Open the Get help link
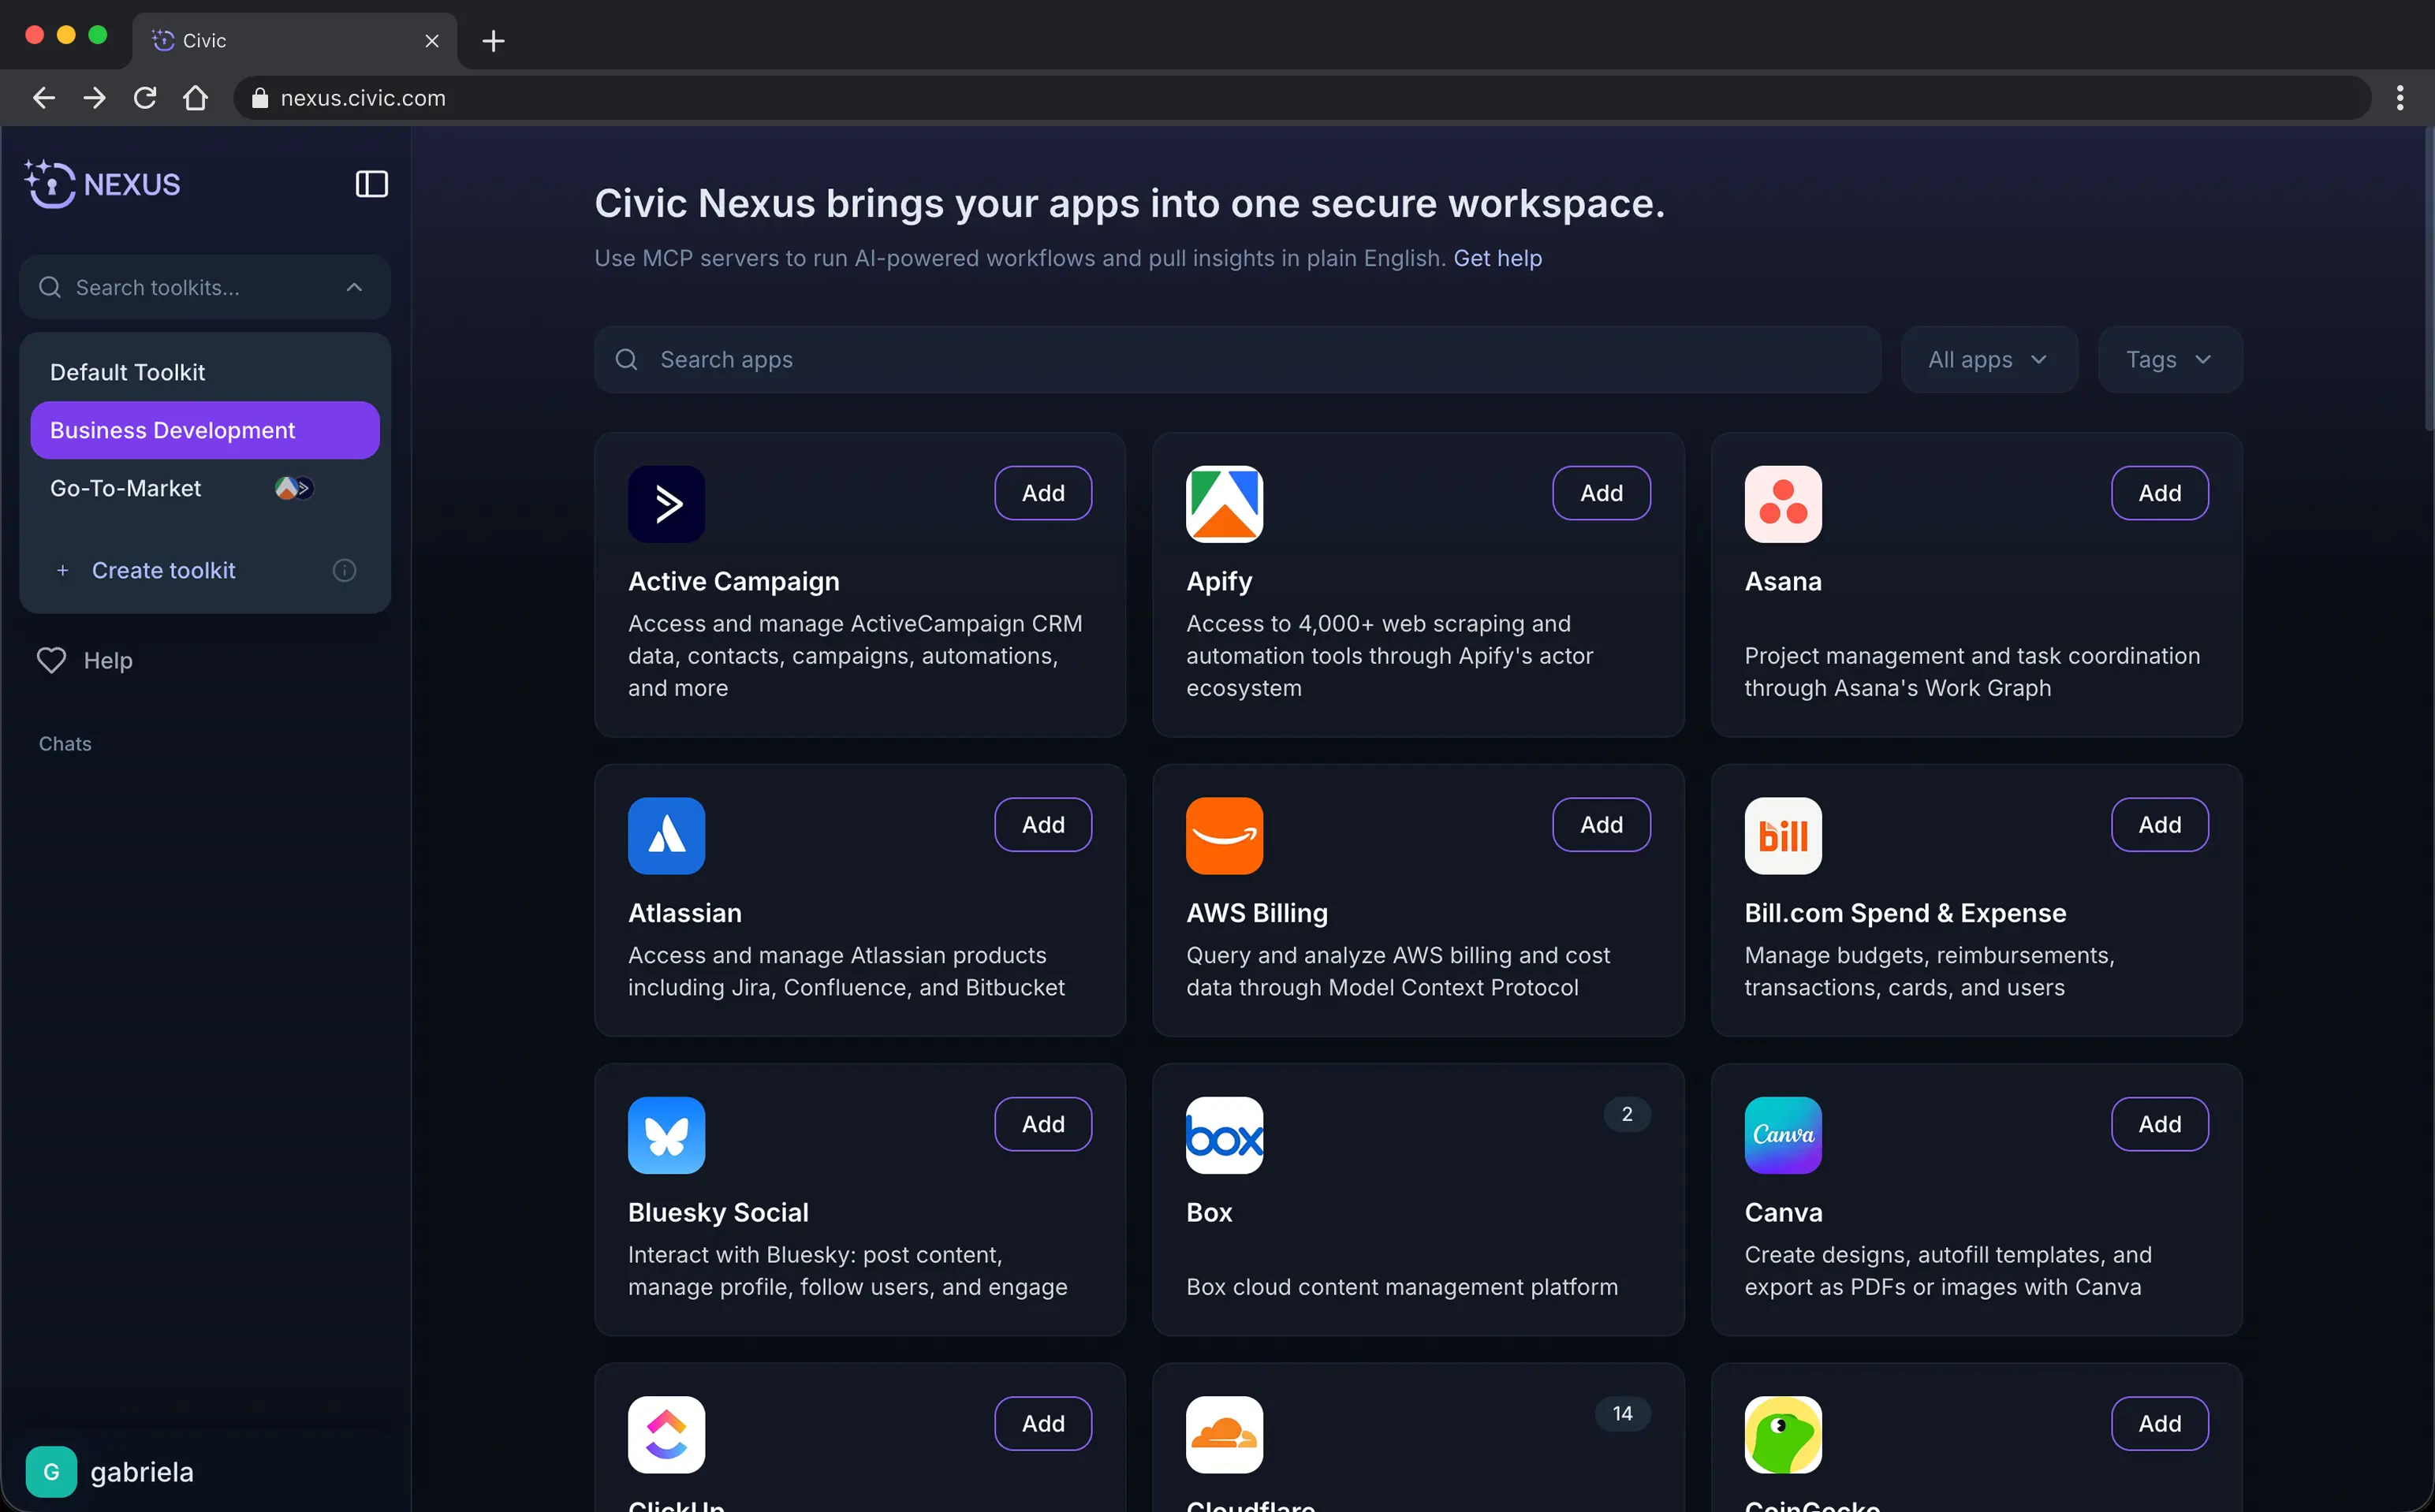The width and height of the screenshot is (2435, 1512). 1497,258
